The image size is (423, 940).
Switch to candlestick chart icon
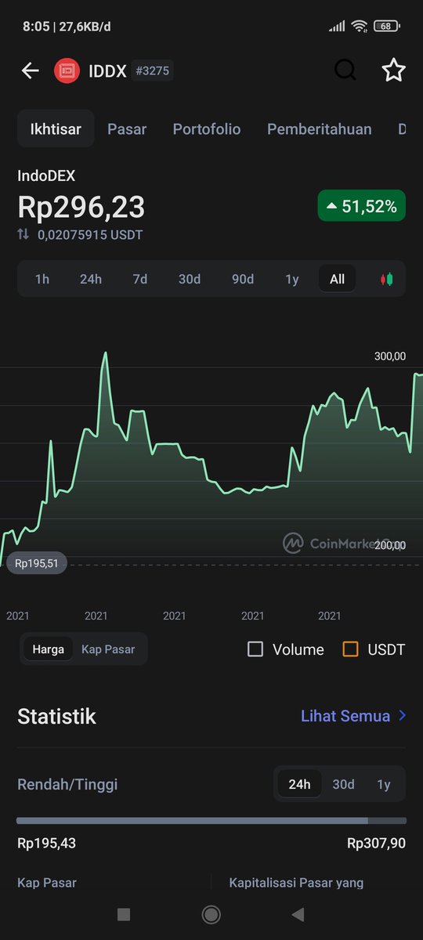click(387, 279)
